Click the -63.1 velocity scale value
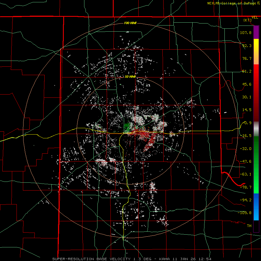This screenshot has width=261, height=261. (246, 174)
